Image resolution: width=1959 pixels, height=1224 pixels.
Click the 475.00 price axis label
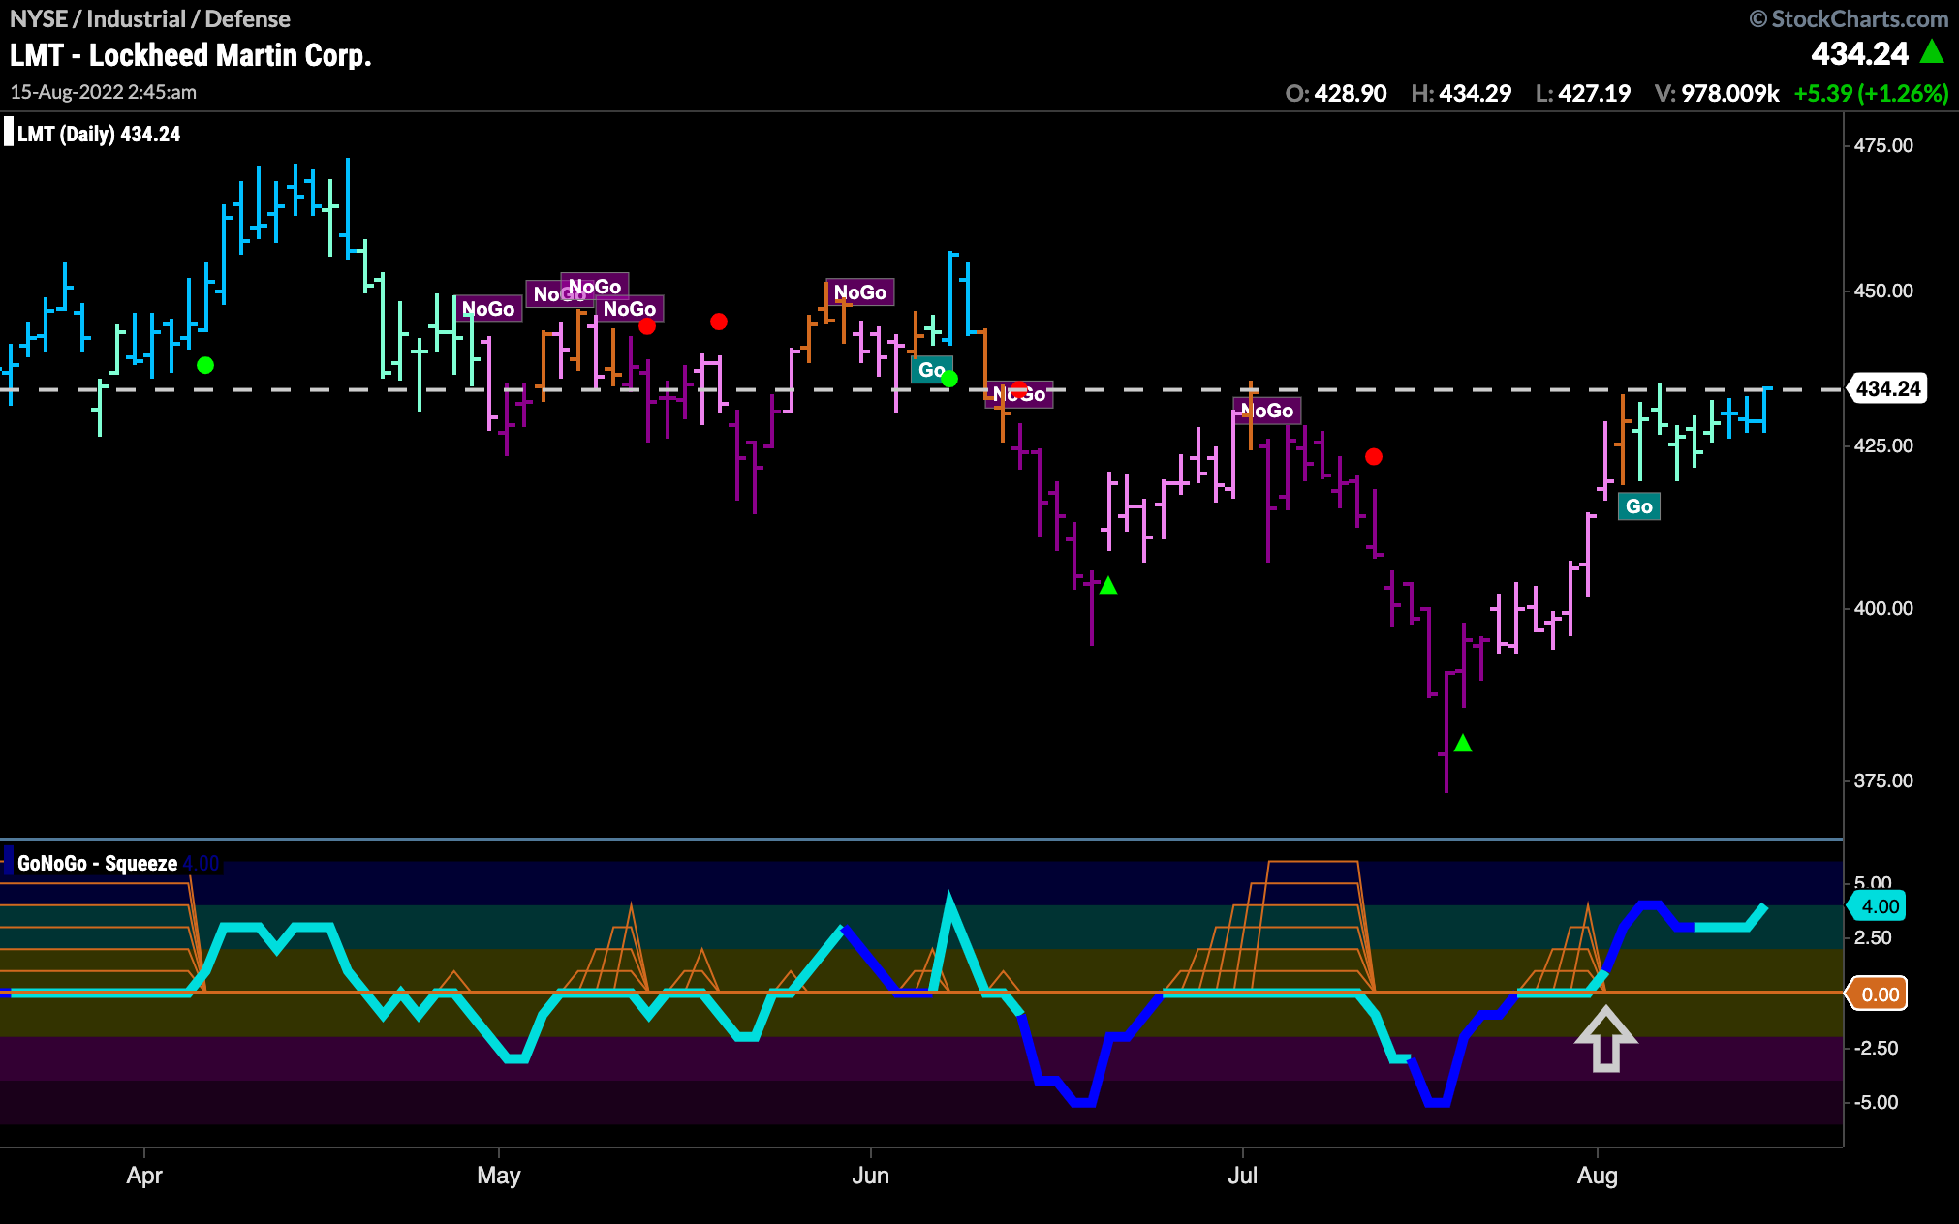(1883, 145)
